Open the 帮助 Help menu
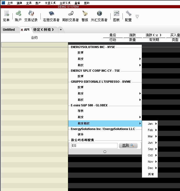Viewport: 180px width, 191px height. click(x=87, y=3)
